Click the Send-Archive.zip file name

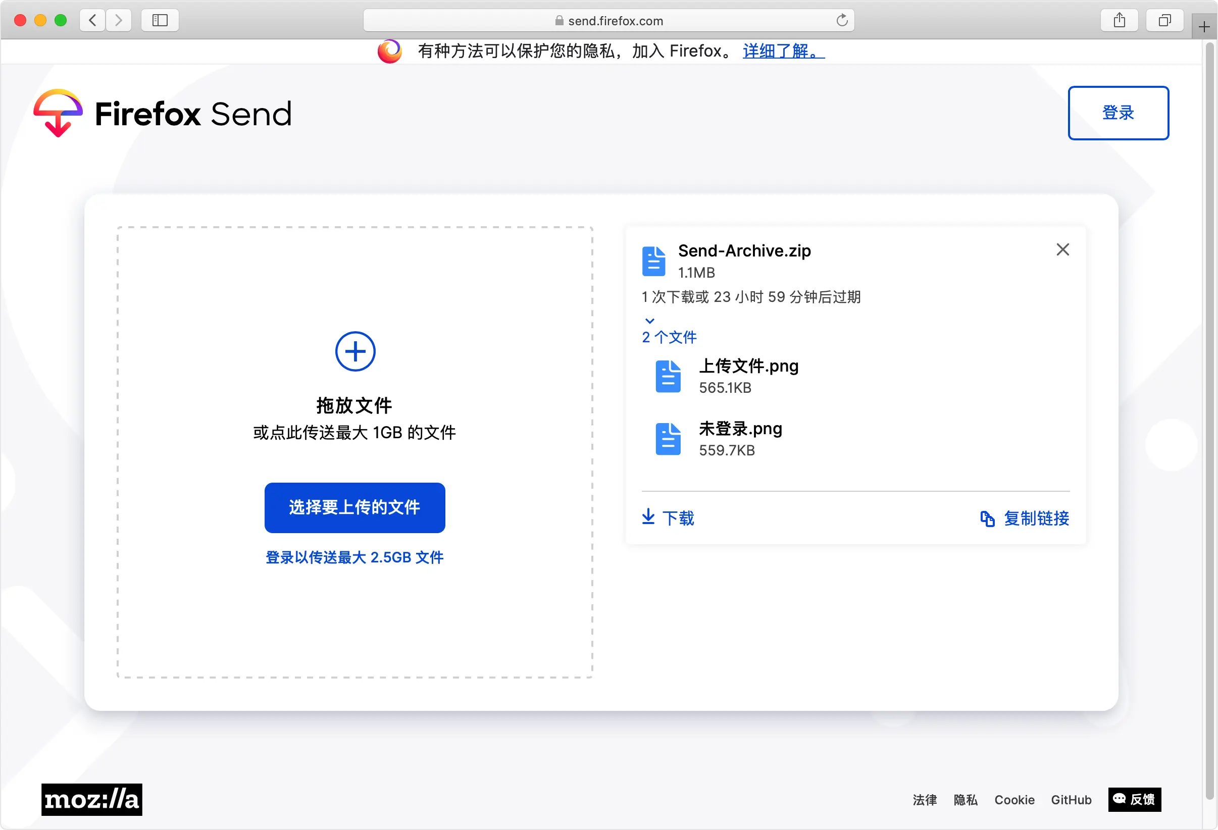coord(744,250)
